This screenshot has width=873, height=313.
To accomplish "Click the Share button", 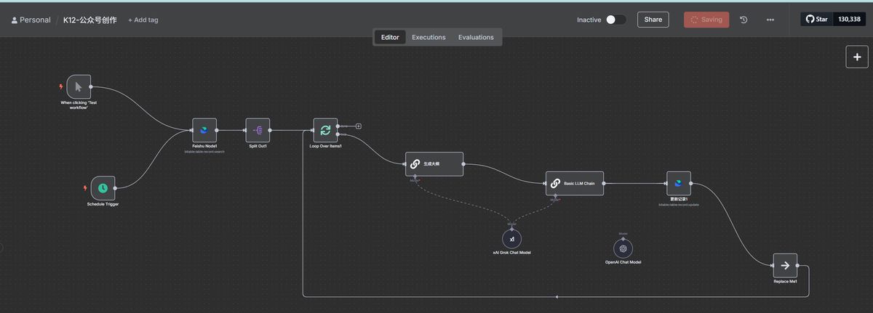I will tap(653, 20).
